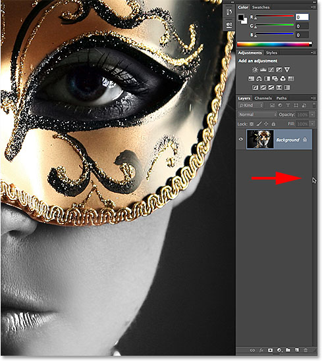The height and width of the screenshot is (361, 322).
Task: Click the R value input field
Action: [x=302, y=17]
